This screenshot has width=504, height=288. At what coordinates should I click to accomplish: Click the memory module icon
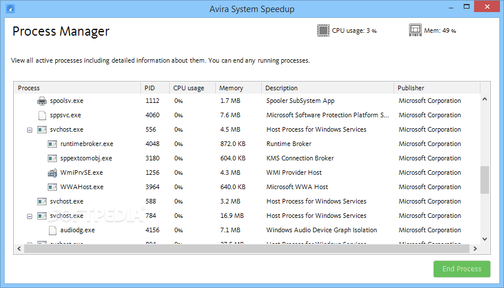(415, 30)
